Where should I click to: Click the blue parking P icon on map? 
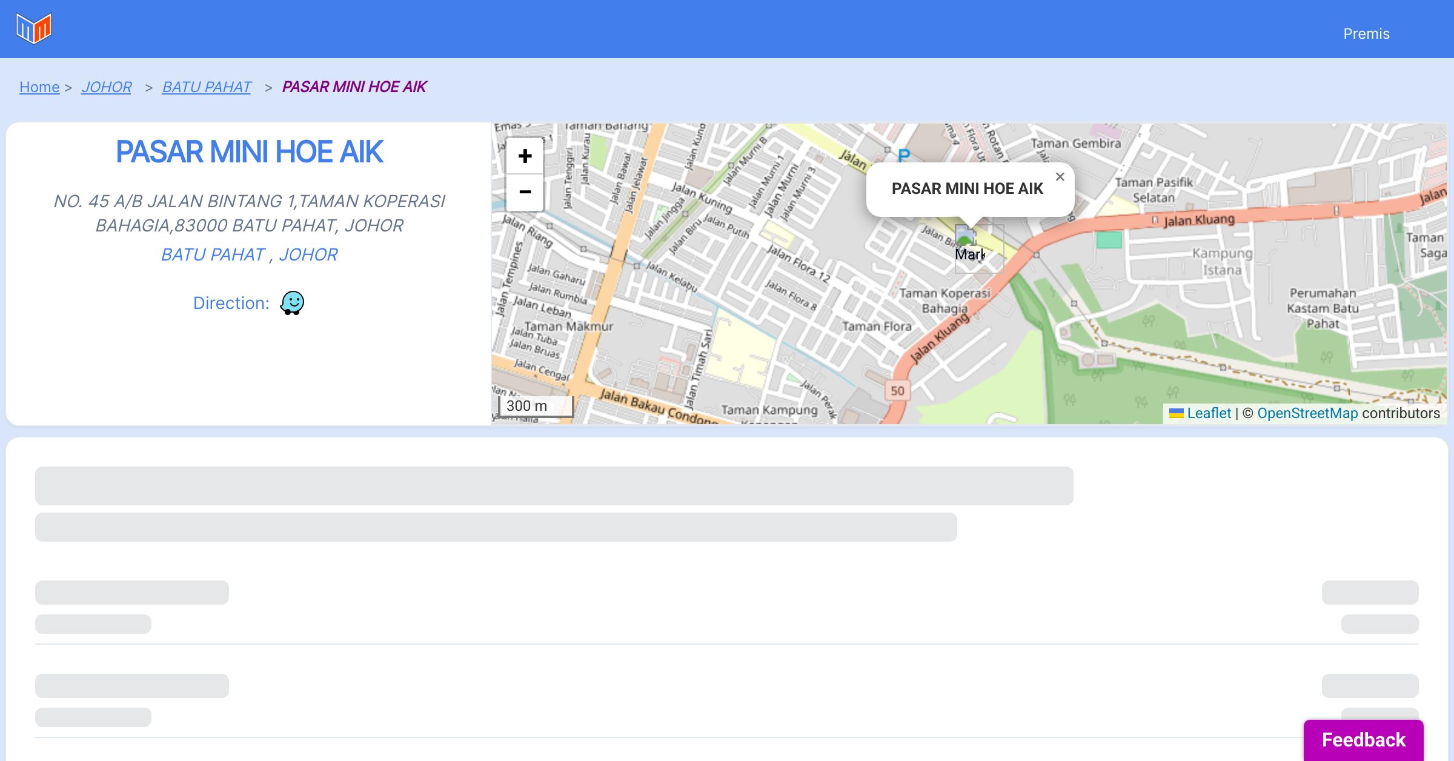[x=904, y=155]
